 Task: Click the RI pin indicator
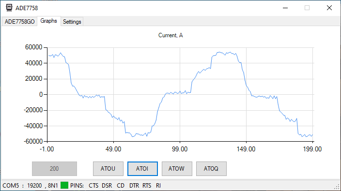coord(158,186)
